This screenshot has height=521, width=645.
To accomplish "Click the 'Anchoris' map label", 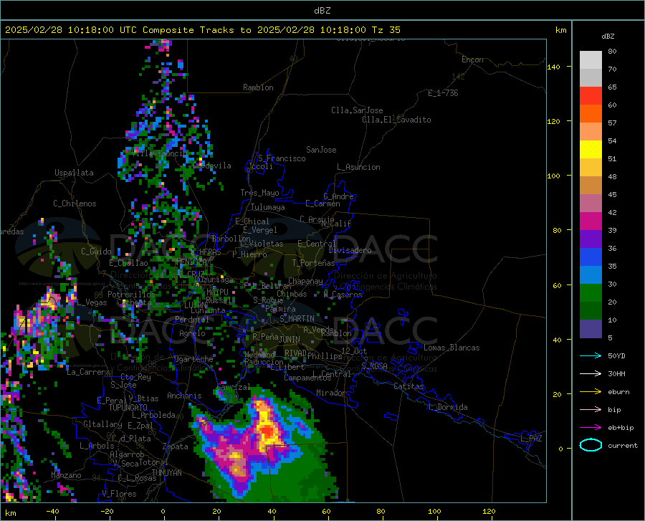I will click(x=184, y=396).
